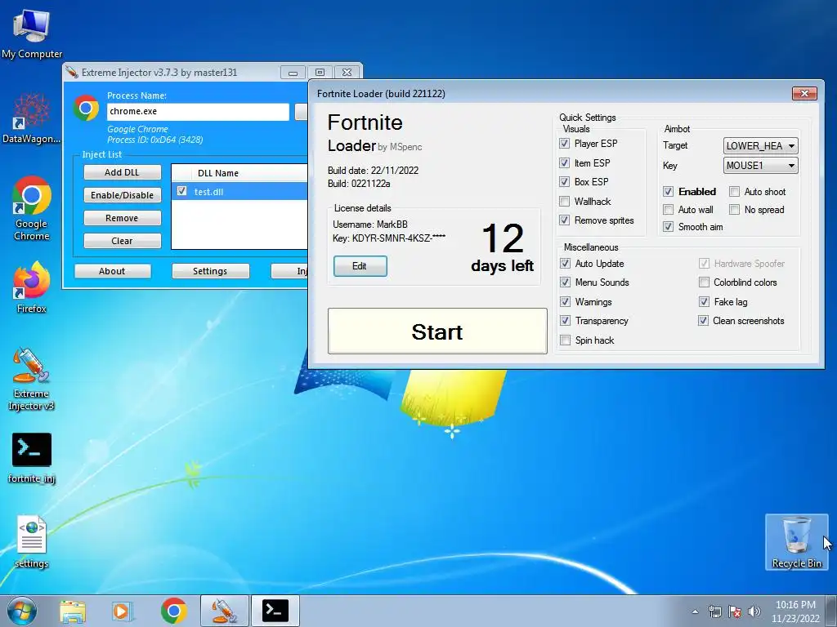The height and width of the screenshot is (627, 837).
Task: Toggle the Fake lag checkbox
Action: coord(704,302)
